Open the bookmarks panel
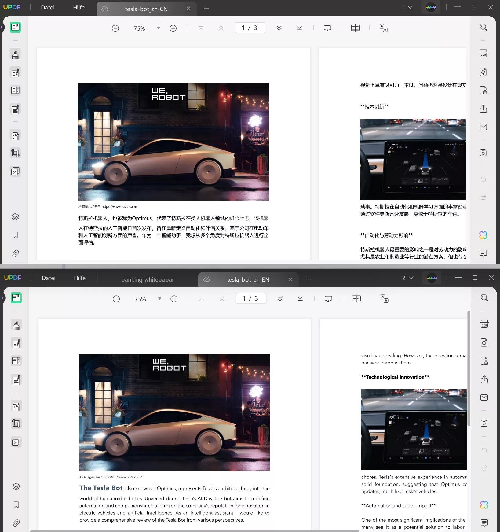500x532 pixels. pyautogui.click(x=15, y=235)
